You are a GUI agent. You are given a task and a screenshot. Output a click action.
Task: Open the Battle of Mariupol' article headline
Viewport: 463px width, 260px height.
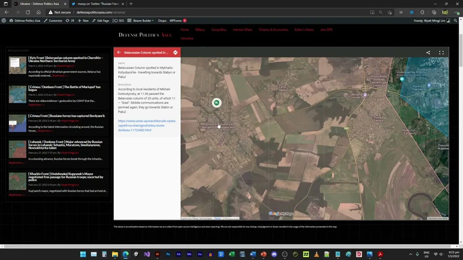(x=64, y=88)
